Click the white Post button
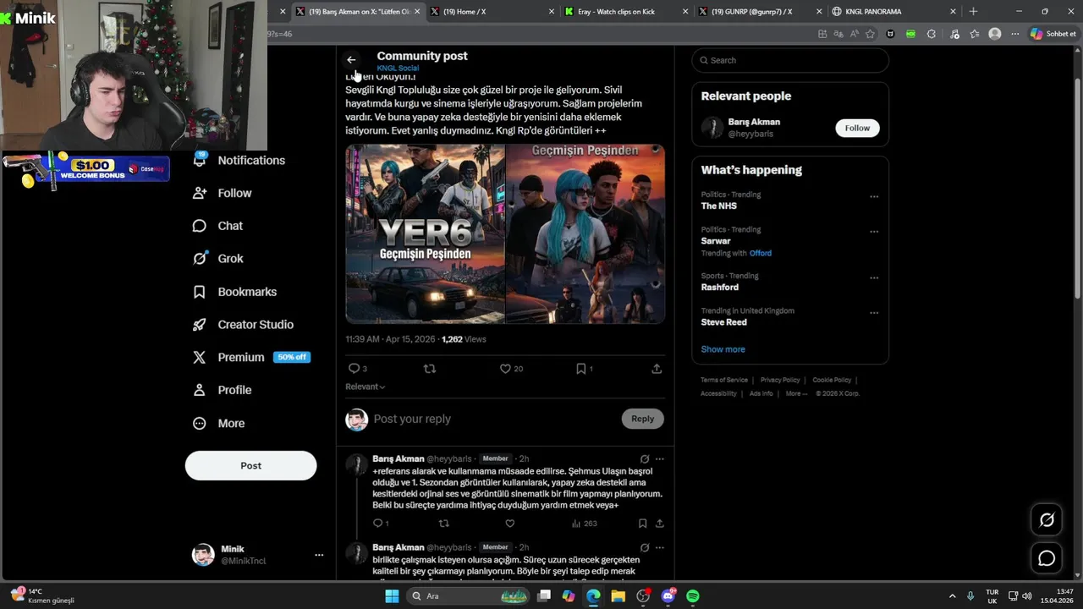Image resolution: width=1083 pixels, height=609 pixels. click(250, 465)
